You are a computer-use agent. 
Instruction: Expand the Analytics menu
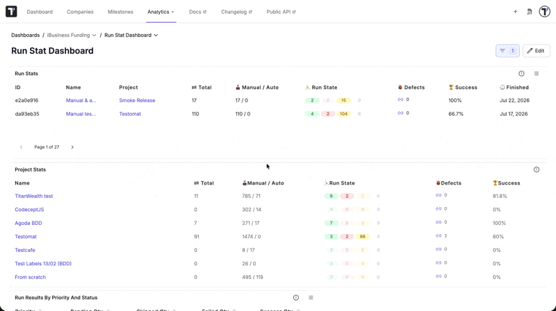[x=161, y=12]
